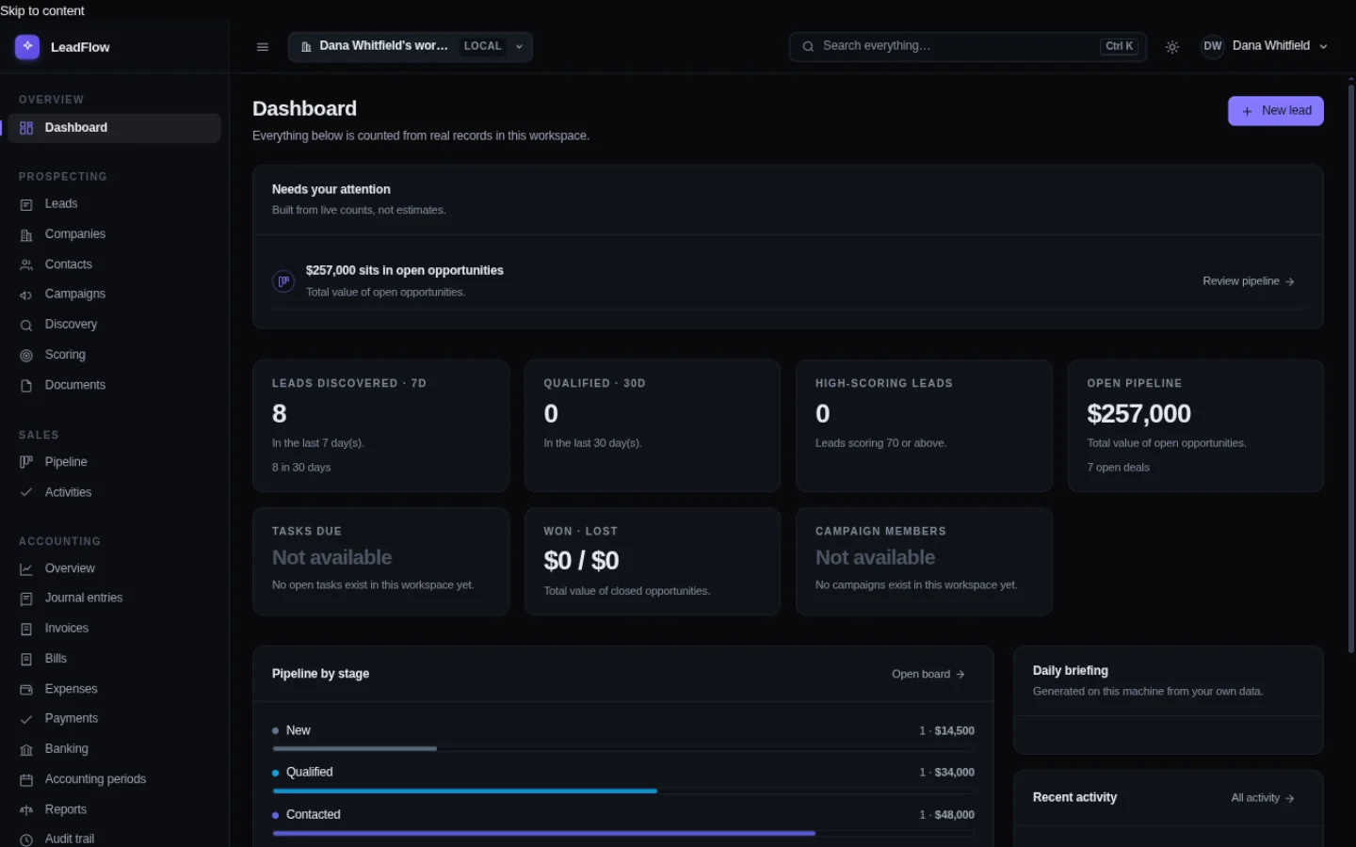Open board from Pipeline by stage
The width and height of the screenshot is (1356, 847).
(928, 674)
